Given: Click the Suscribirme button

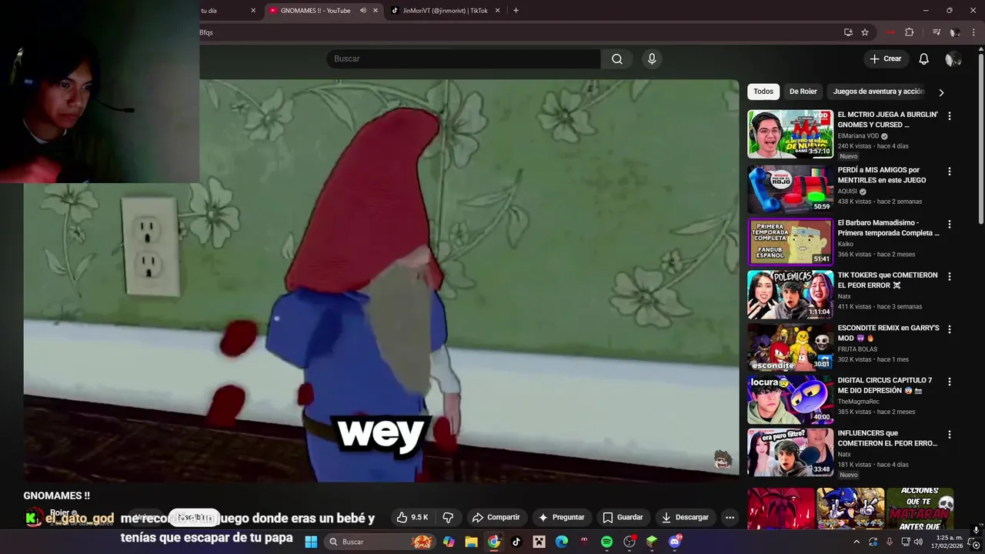Looking at the screenshot, I should (x=194, y=517).
